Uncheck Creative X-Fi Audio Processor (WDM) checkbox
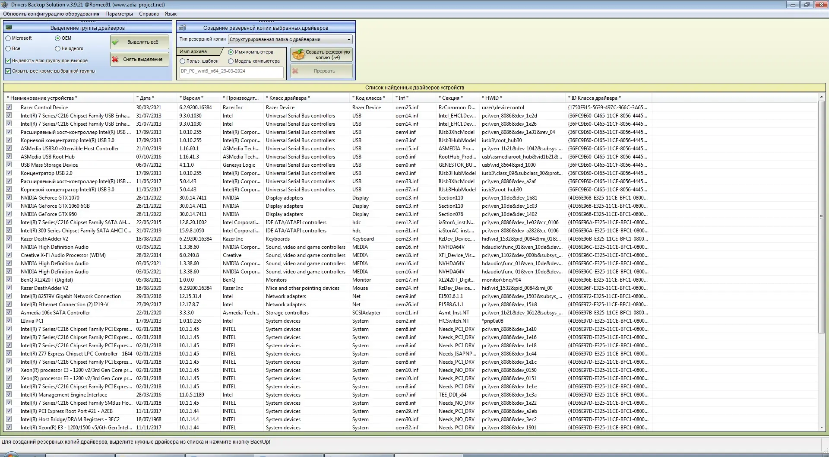 (9, 255)
